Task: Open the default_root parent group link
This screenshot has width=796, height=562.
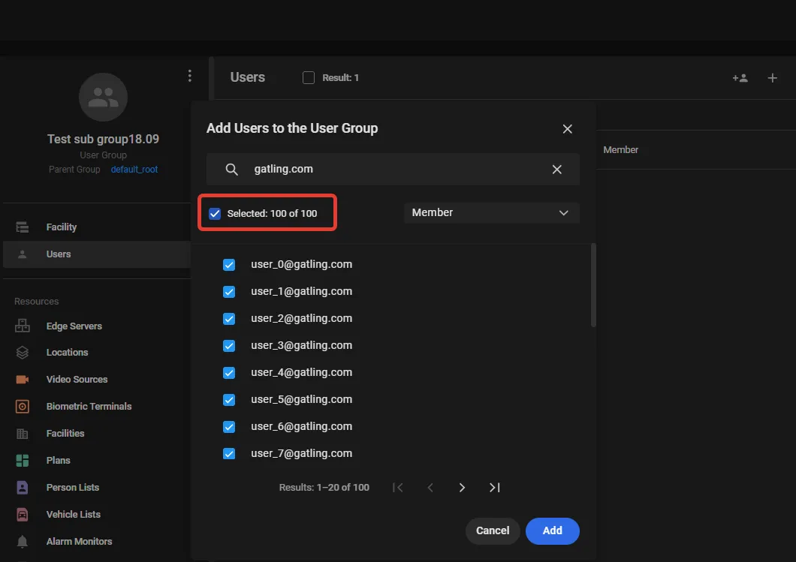Action: 134,170
